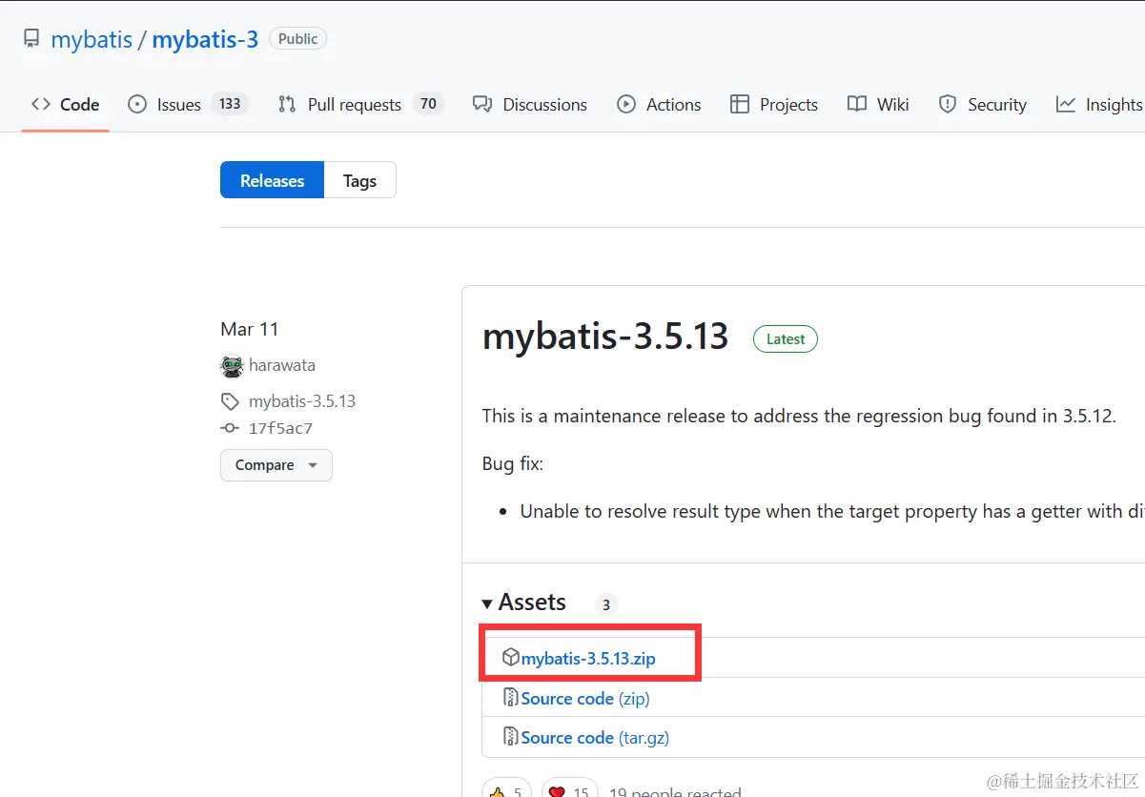Image resolution: width=1145 pixels, height=797 pixels.
Task: Open the Insights tab
Action: pos(1098,105)
